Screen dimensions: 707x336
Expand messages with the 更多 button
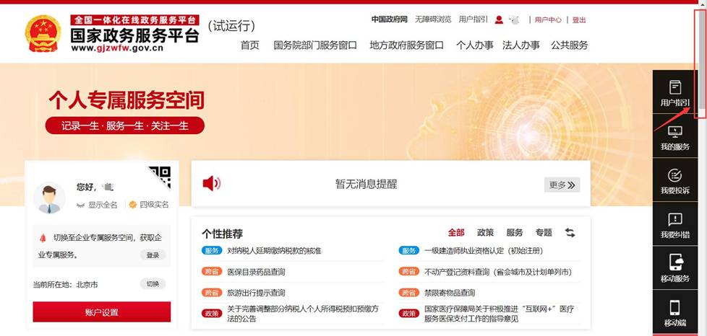(x=562, y=185)
